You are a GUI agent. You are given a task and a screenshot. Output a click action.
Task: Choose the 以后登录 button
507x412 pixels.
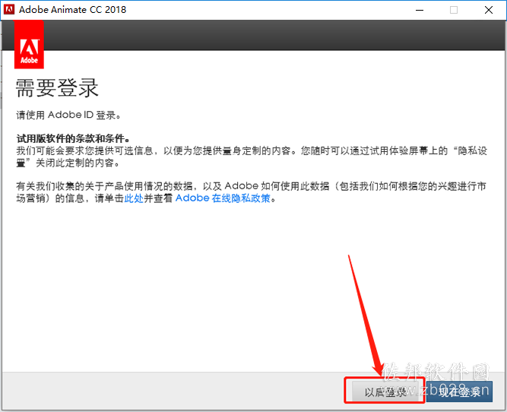pos(385,392)
